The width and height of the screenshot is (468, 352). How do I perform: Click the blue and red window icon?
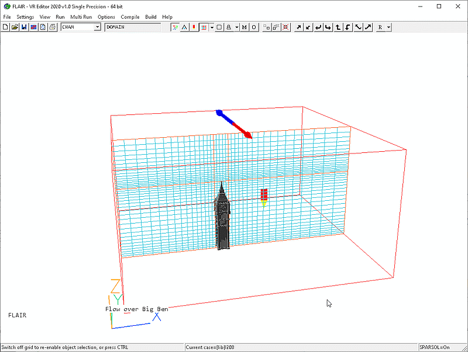34,27
